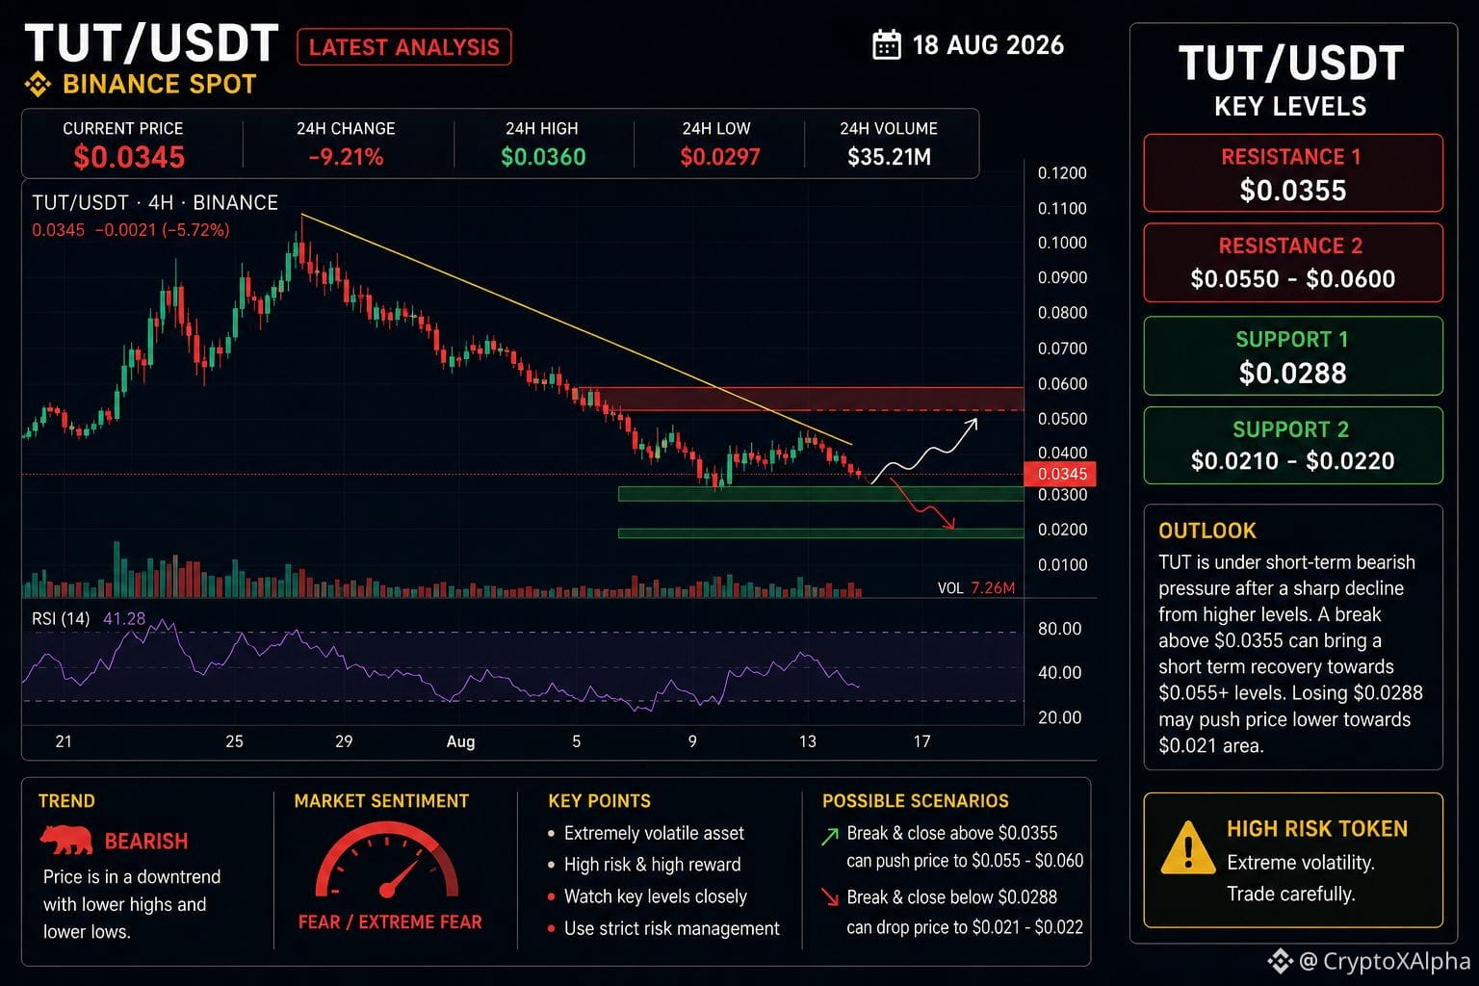Click the TUT/USDT heading above KEY LEVELS
The width and height of the screenshot is (1479, 986).
pyautogui.click(x=1290, y=64)
